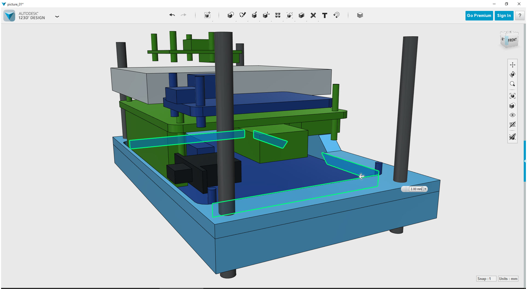This screenshot has height=289, width=527.
Task: Click the Go Premium button
Action: (x=479, y=16)
